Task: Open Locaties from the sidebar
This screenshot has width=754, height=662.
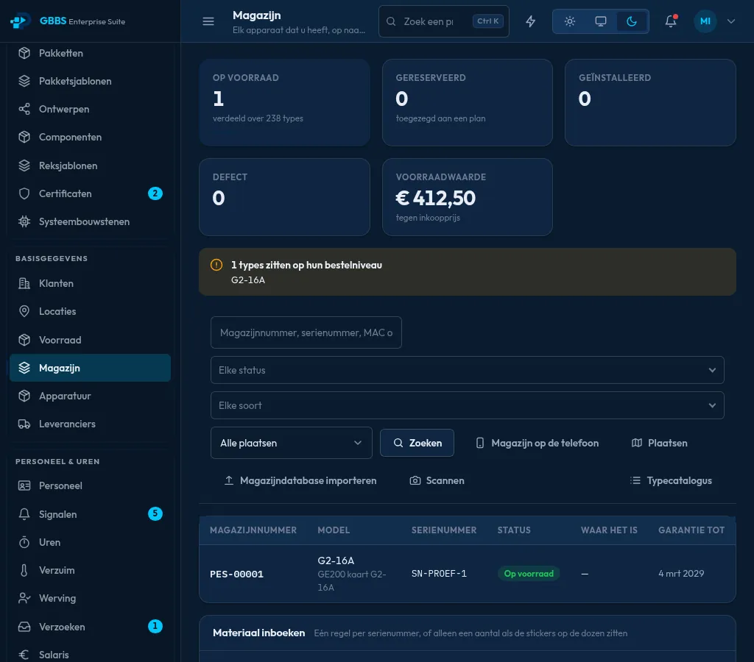Action: pos(90,311)
